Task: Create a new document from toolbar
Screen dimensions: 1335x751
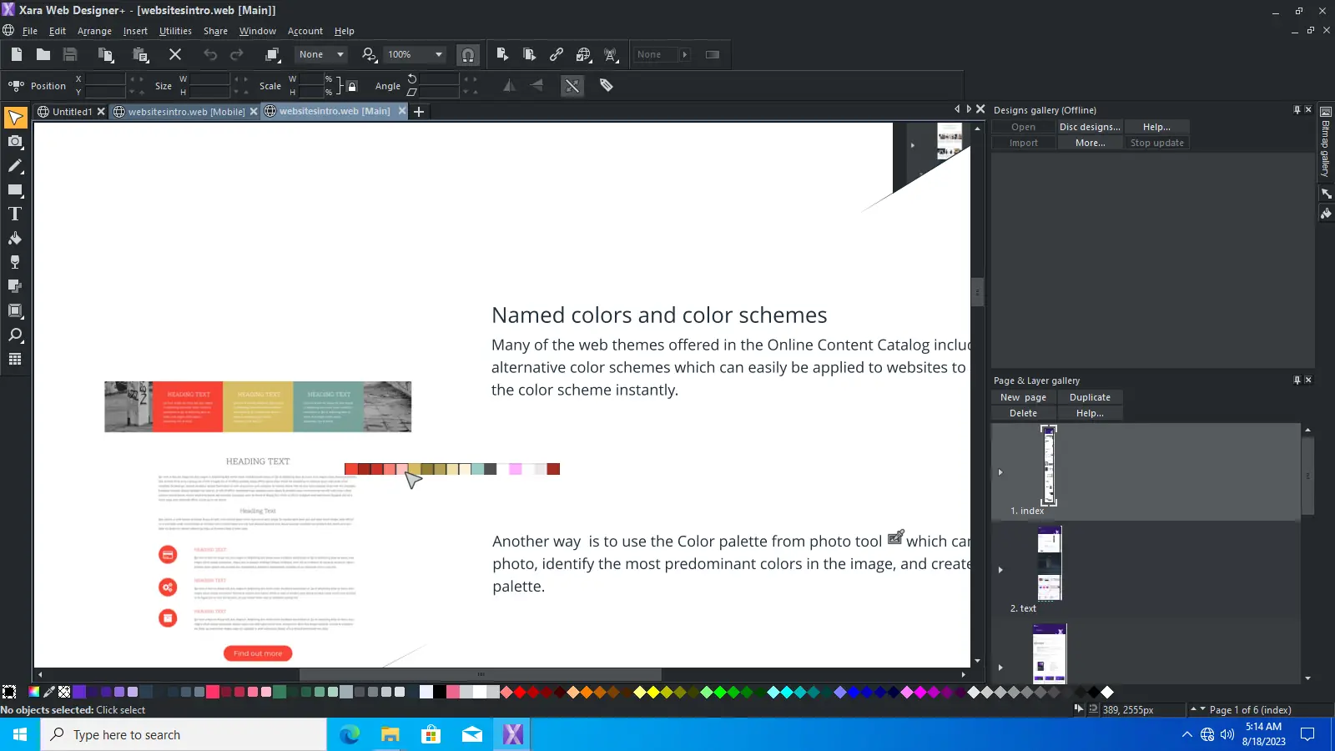Action: 17,54
